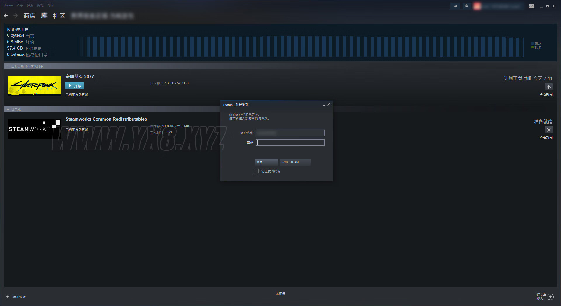Click 已启用自动更新 under Steamworks Redistributables
Screen dimensions: 561x306
[x=77, y=130]
